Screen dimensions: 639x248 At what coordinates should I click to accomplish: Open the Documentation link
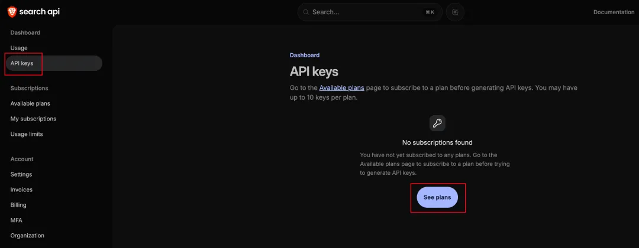pyautogui.click(x=614, y=12)
